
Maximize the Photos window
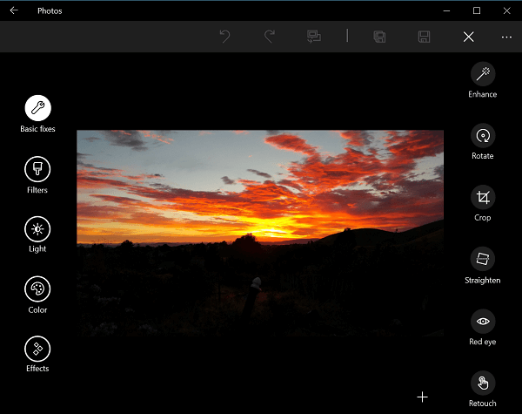[477, 11]
